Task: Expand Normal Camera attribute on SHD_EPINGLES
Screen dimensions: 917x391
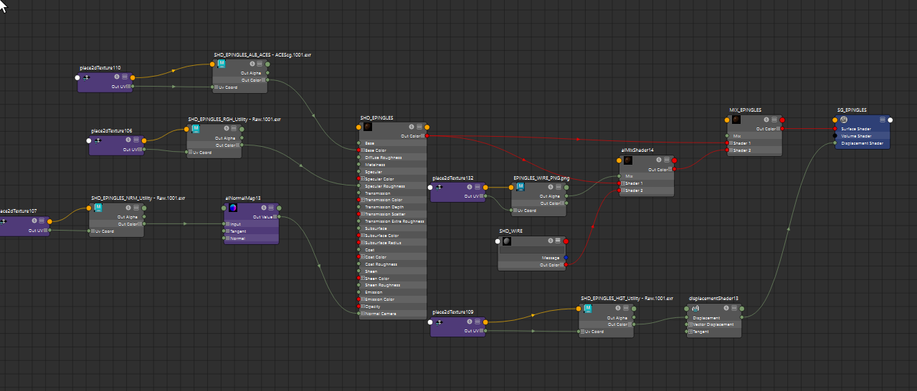Action: [x=362, y=314]
